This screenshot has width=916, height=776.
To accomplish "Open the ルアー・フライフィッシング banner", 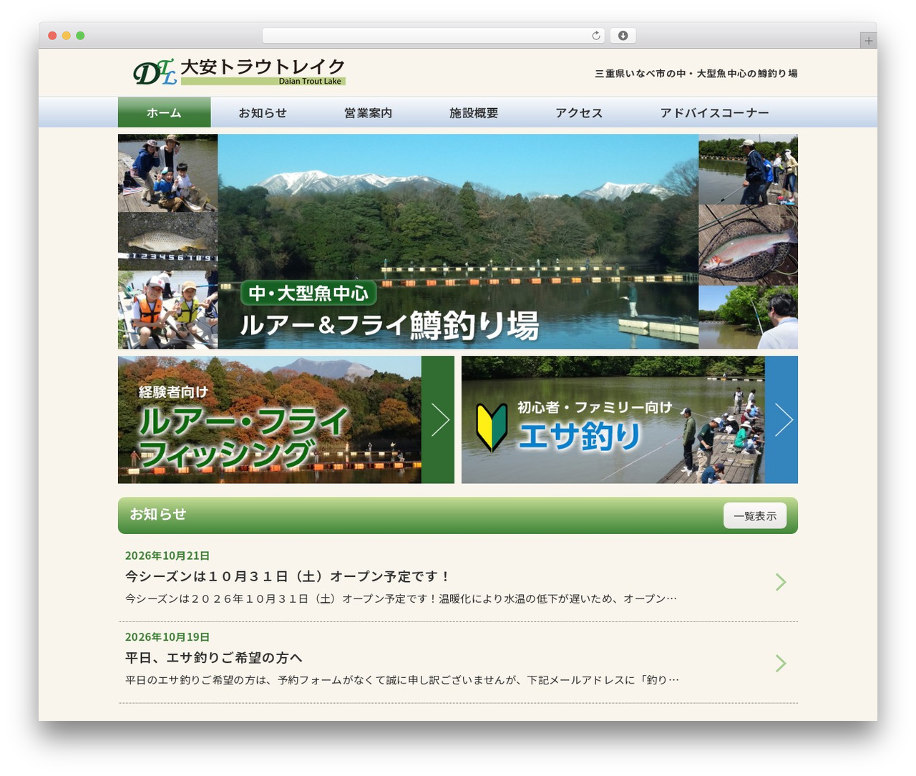I will tap(286, 419).
